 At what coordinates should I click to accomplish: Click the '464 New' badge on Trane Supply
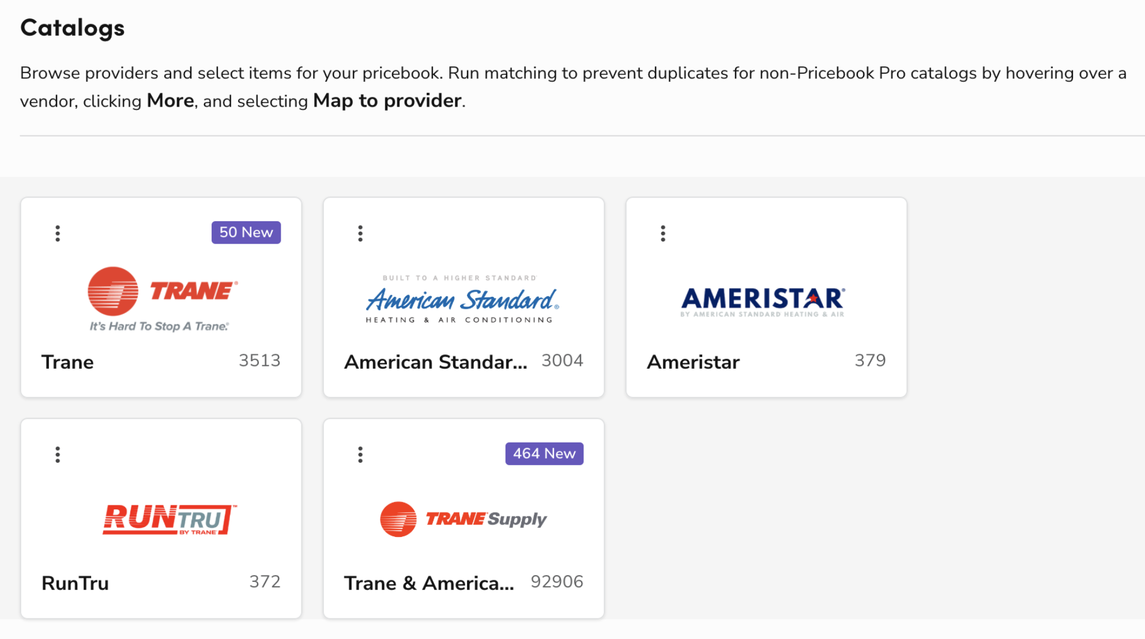tap(544, 453)
